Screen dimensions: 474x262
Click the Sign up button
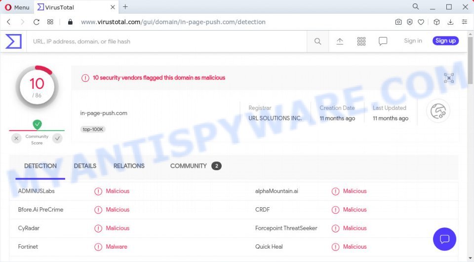tap(445, 41)
